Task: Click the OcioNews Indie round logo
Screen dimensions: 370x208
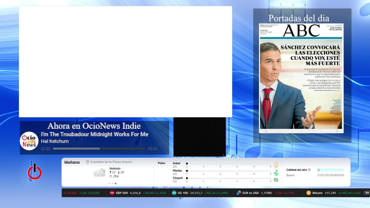Action: pyautogui.click(x=29, y=141)
